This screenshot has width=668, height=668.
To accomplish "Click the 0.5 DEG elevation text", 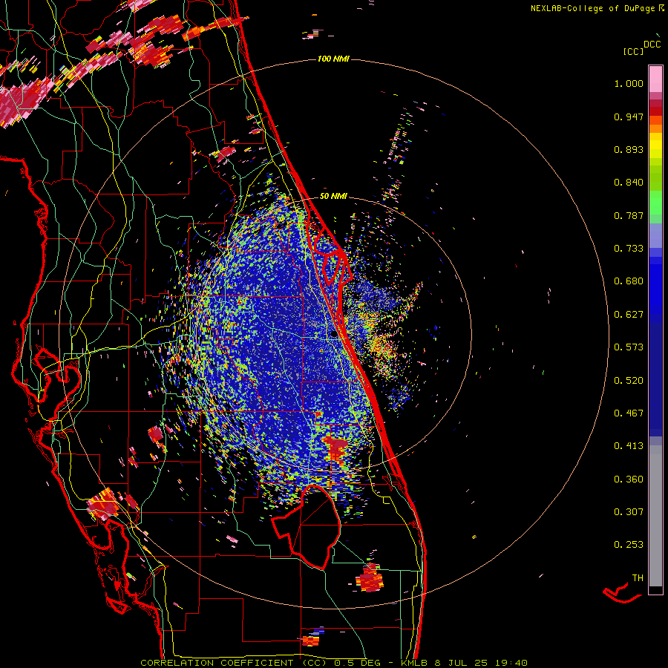I will coord(356,663).
